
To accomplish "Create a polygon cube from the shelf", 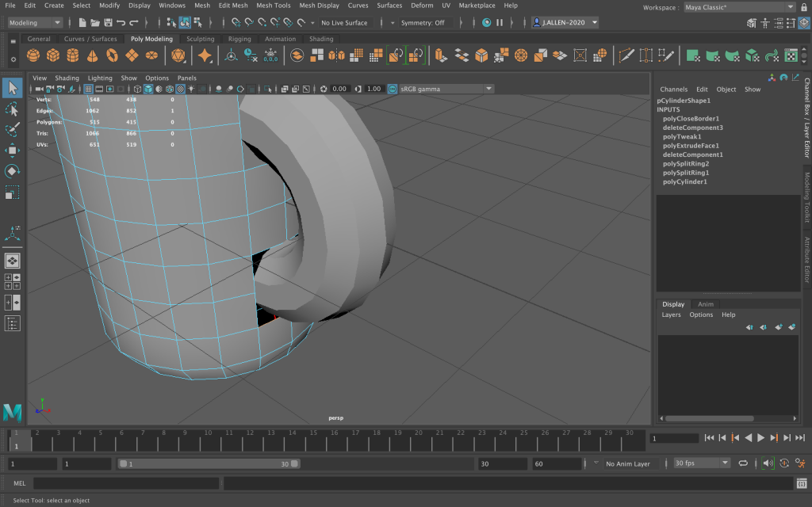I will pyautogui.click(x=52, y=55).
